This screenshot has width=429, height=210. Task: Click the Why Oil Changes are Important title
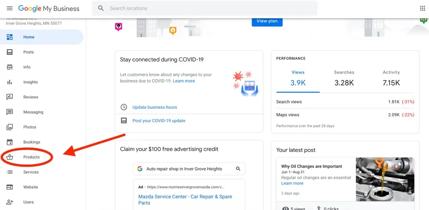point(312,166)
